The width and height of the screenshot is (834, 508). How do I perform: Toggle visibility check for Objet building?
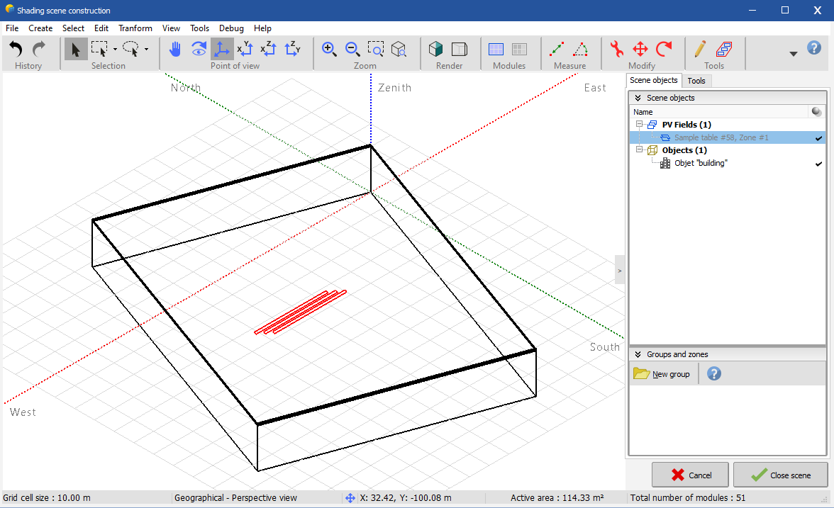[818, 164]
